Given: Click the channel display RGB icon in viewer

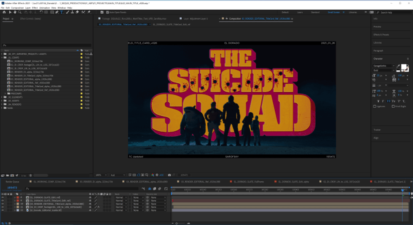Looking at the screenshot, I should tap(153, 175).
